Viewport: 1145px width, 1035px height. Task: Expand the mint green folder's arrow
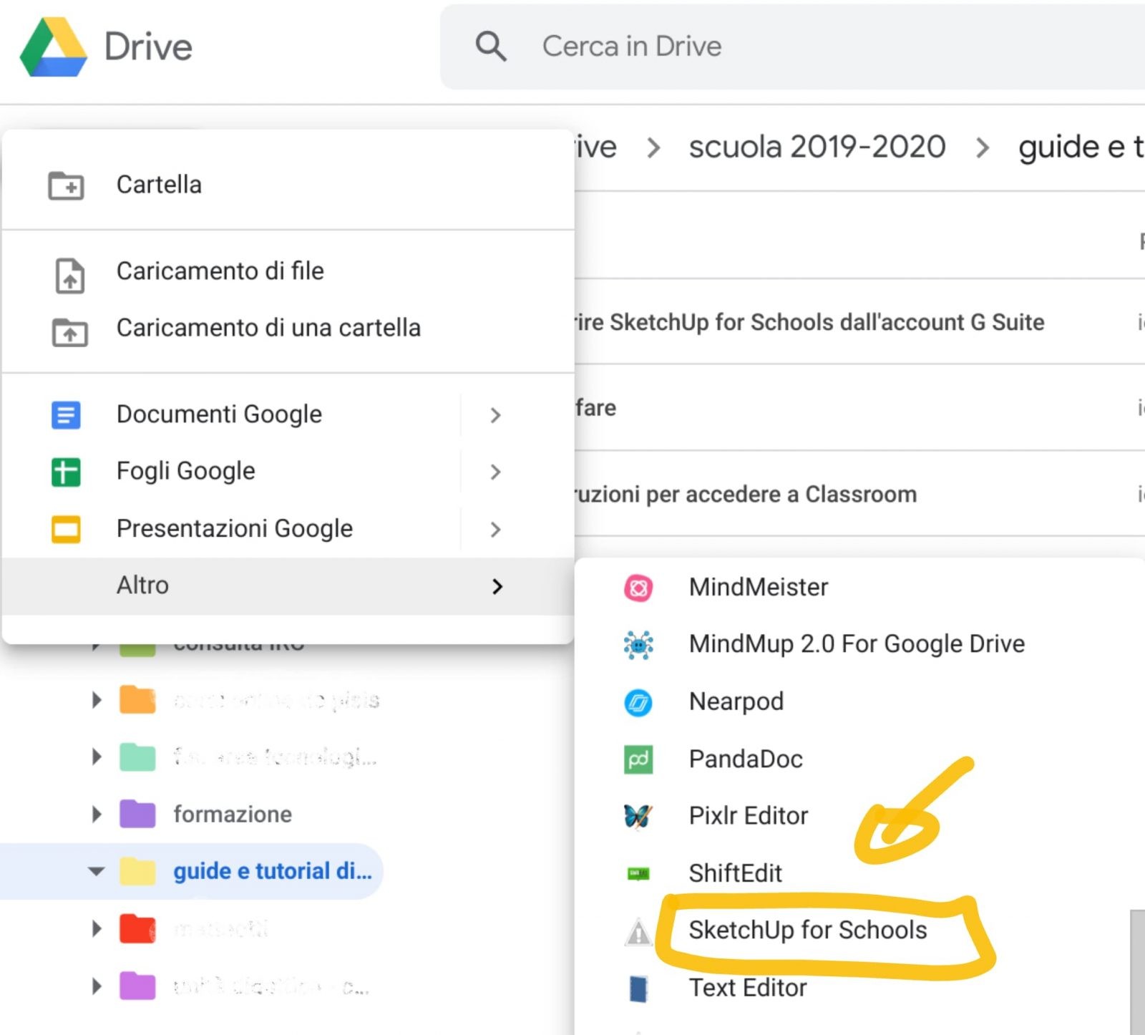click(97, 757)
